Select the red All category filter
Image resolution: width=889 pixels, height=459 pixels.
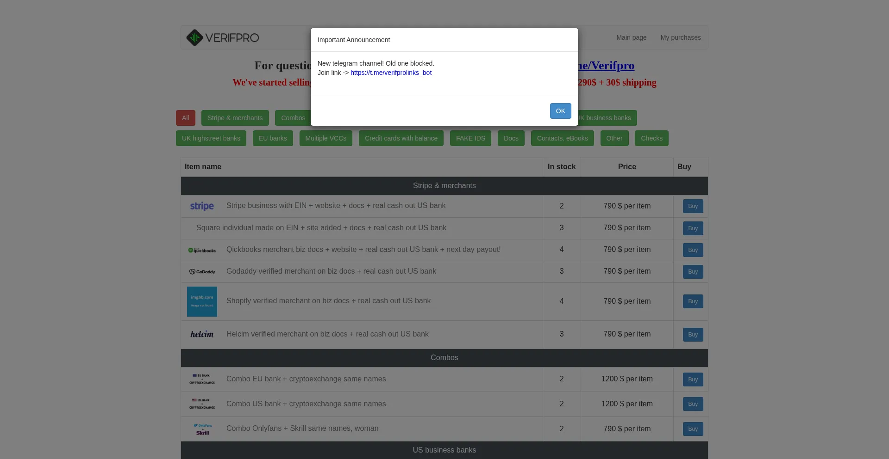(x=185, y=118)
